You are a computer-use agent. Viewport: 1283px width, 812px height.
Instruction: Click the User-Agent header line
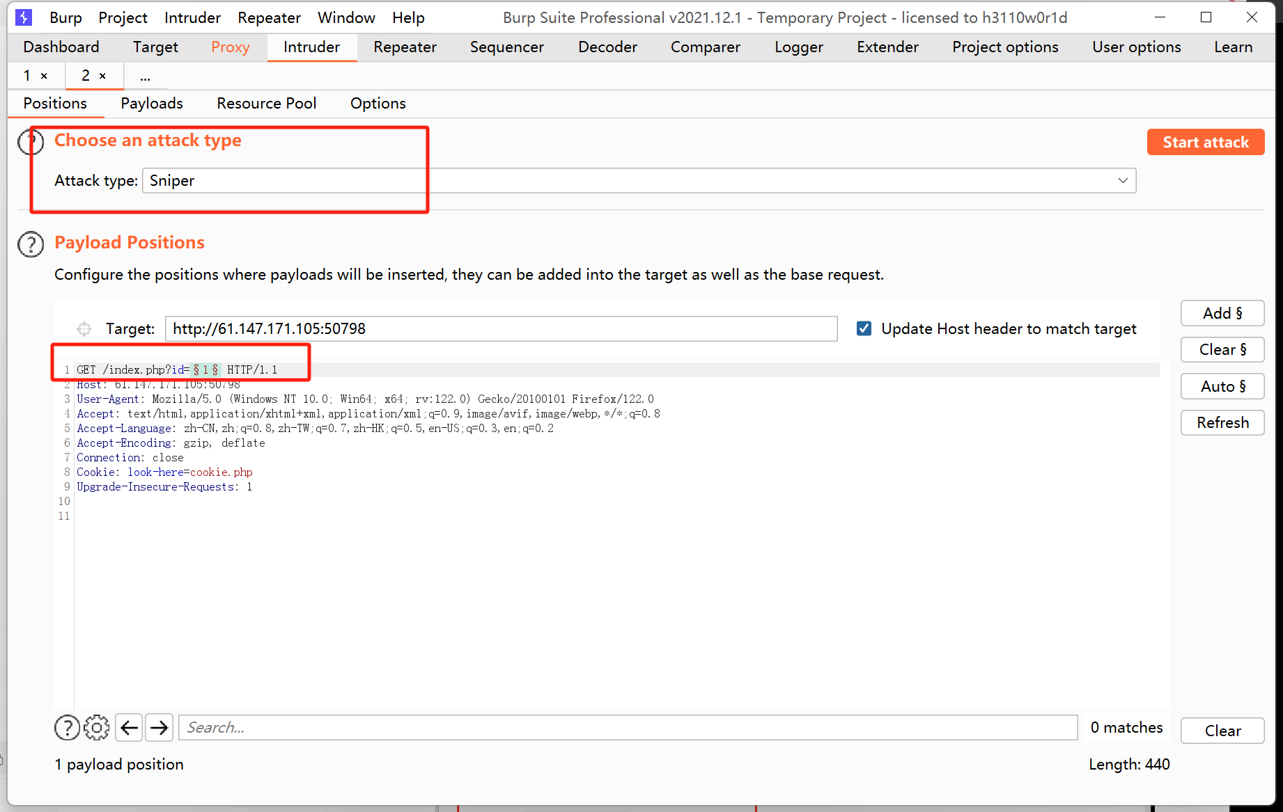[x=365, y=399]
